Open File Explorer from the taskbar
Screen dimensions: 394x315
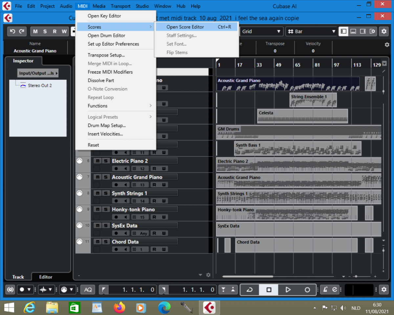[52, 307]
